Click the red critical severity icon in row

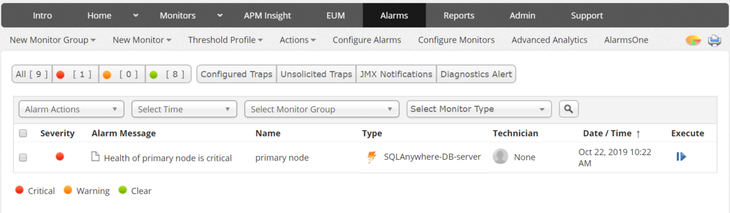coord(60,156)
